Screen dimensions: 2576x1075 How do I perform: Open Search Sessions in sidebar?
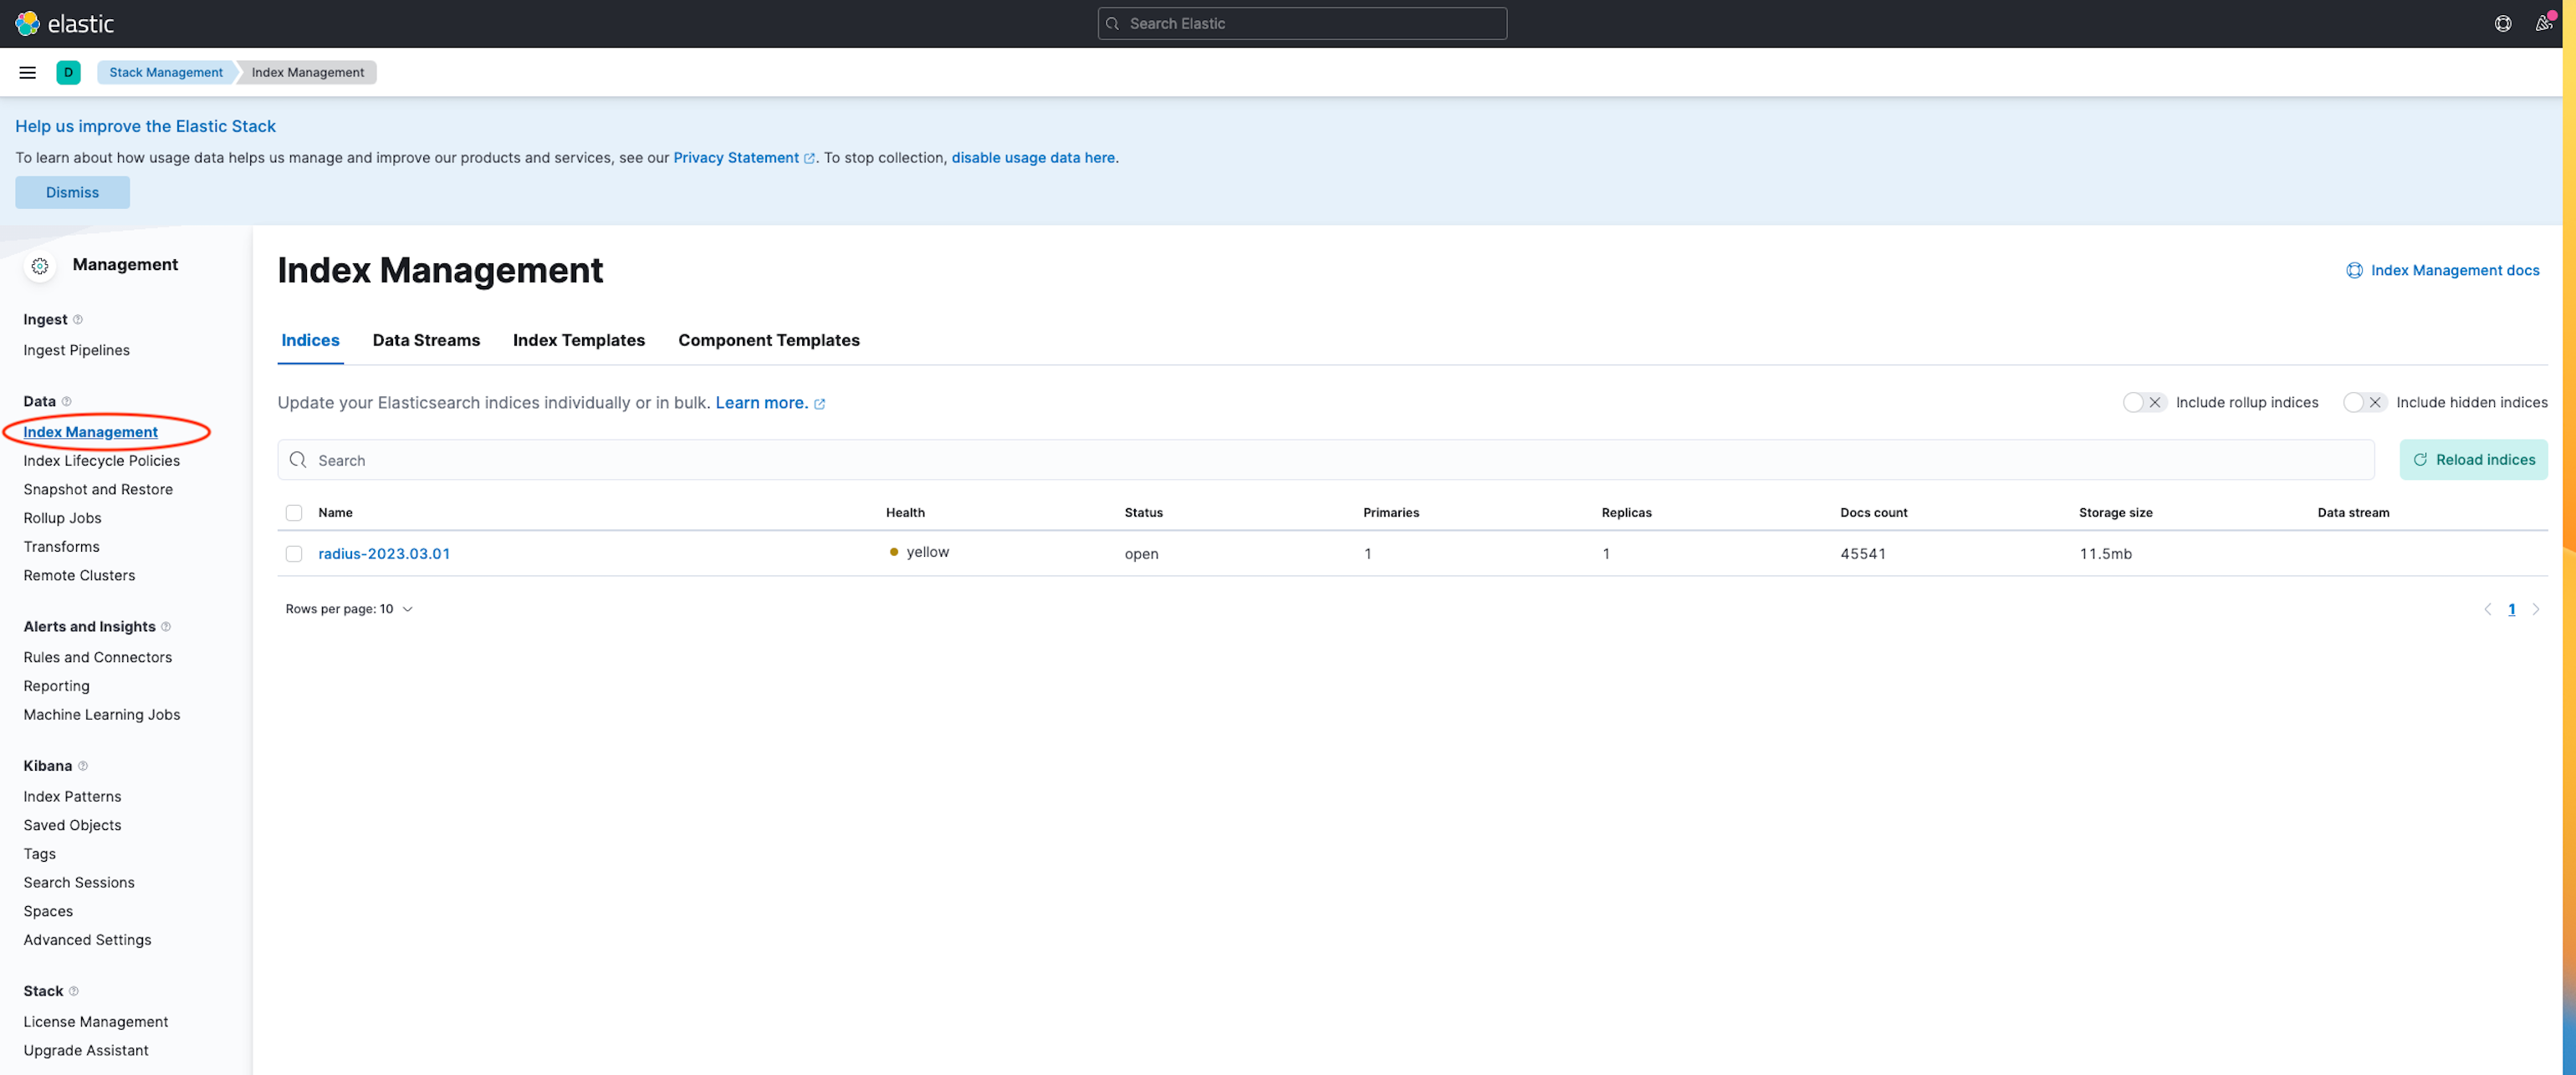[x=79, y=884]
